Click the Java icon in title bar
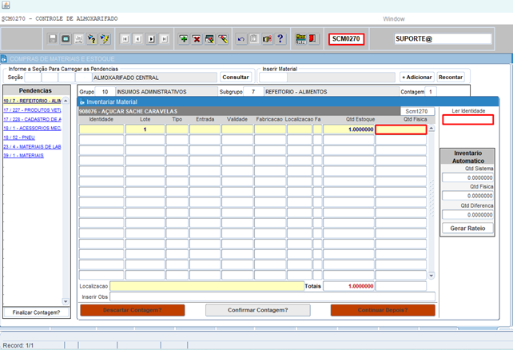 [6, 5]
